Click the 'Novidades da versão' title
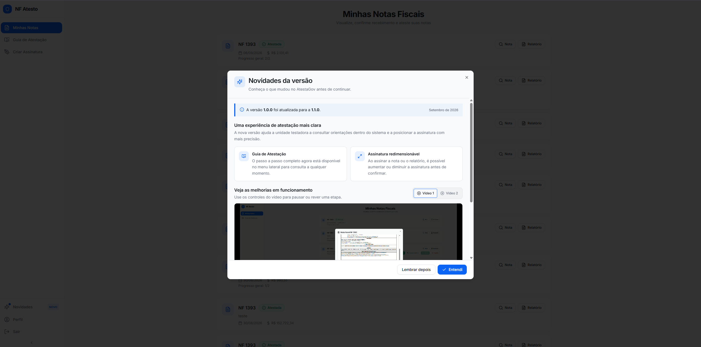Image resolution: width=701 pixels, height=347 pixels. pos(280,81)
